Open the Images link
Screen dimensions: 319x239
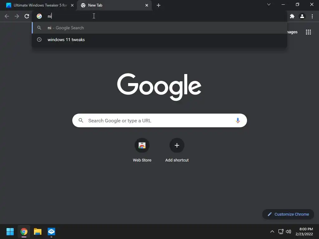click(x=292, y=32)
